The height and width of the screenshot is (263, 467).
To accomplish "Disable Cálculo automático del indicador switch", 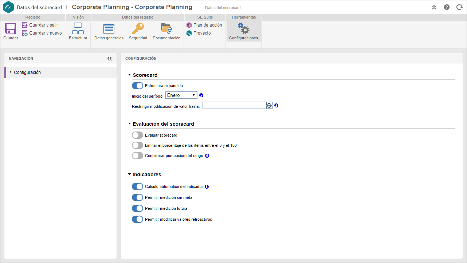I will (137, 187).
